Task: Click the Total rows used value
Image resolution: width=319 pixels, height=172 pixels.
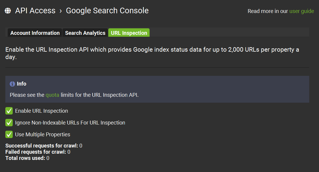Action: point(48,158)
